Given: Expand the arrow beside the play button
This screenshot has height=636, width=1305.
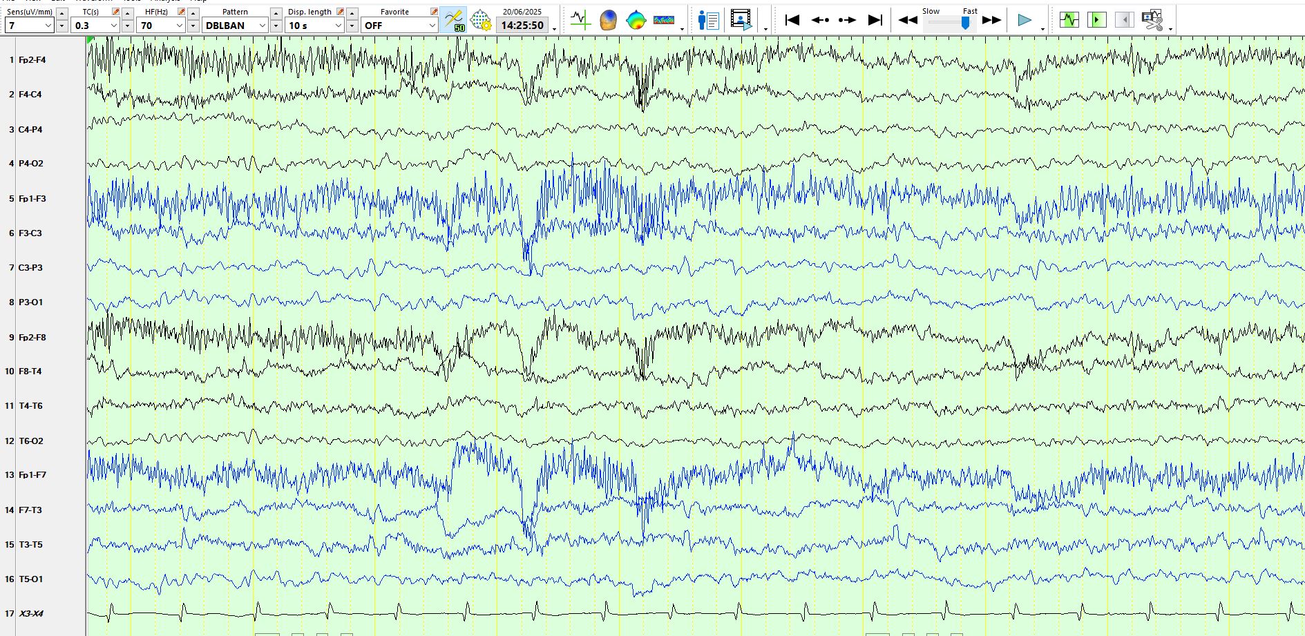Looking at the screenshot, I should point(1042,29).
